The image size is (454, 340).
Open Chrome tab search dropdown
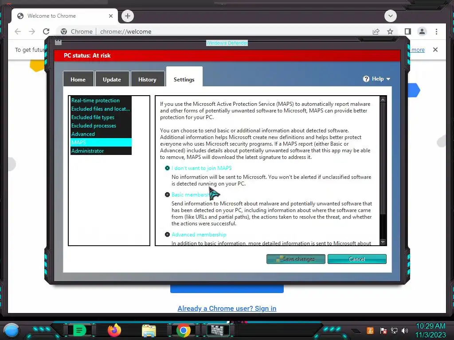coord(390,16)
